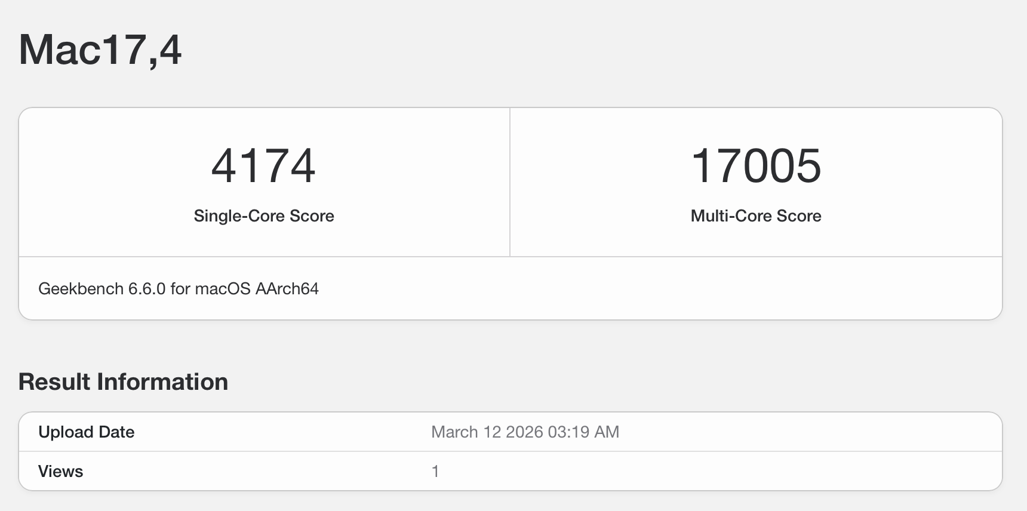Click the Upload Date row label
This screenshot has width=1027, height=511.
[x=86, y=432]
